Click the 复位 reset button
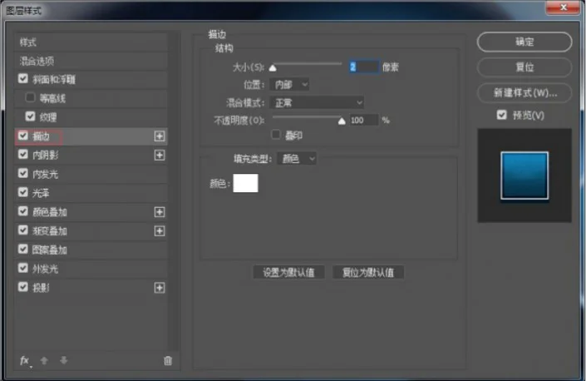 [x=524, y=67]
